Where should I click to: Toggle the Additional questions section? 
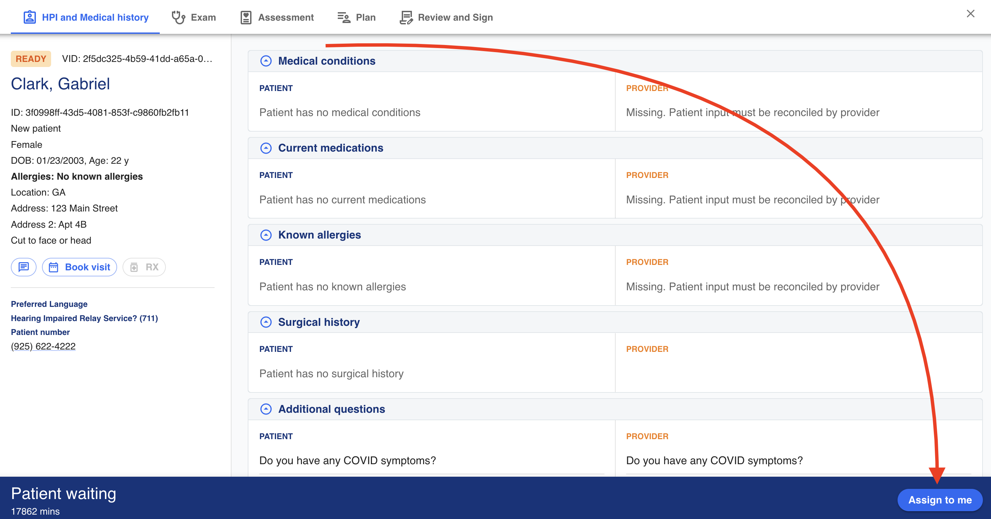coord(266,409)
